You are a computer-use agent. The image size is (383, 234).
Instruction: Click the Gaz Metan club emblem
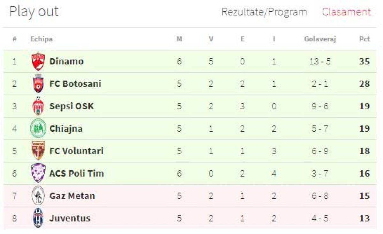click(38, 196)
